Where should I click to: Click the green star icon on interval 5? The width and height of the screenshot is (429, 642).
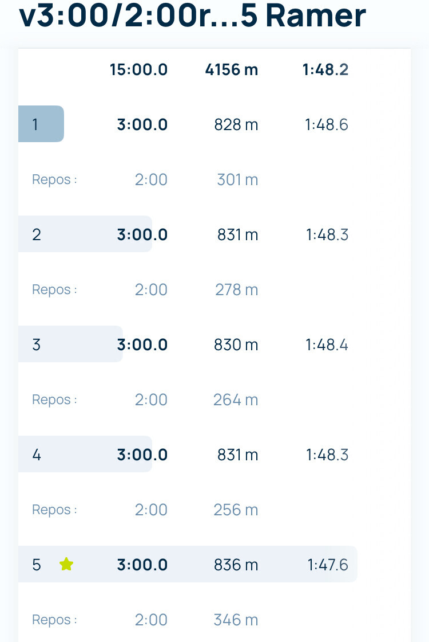click(66, 565)
